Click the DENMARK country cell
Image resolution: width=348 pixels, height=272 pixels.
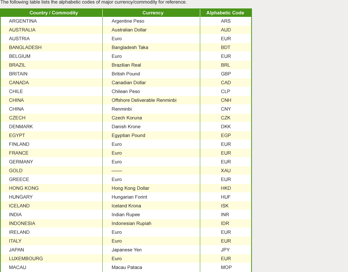(x=21, y=127)
